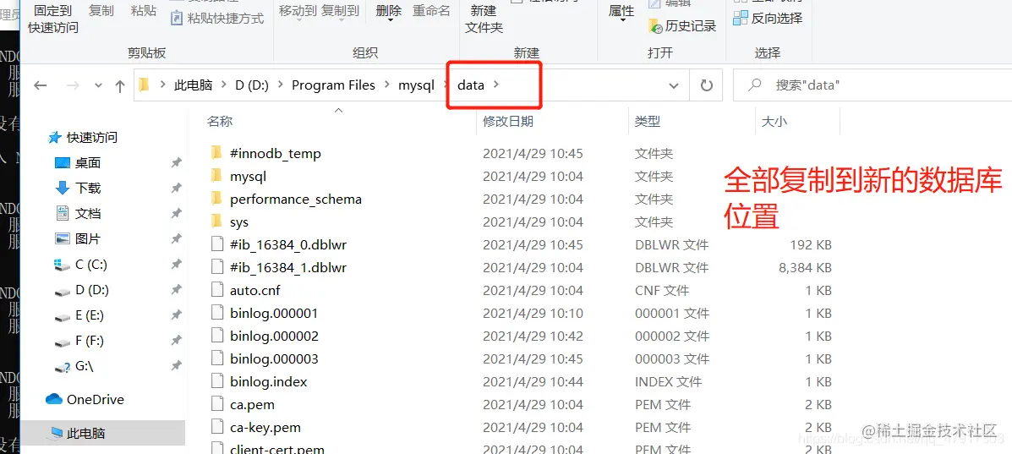1012x454 pixels.
Task: Select the ca-key.pem file
Action: [x=255, y=428]
